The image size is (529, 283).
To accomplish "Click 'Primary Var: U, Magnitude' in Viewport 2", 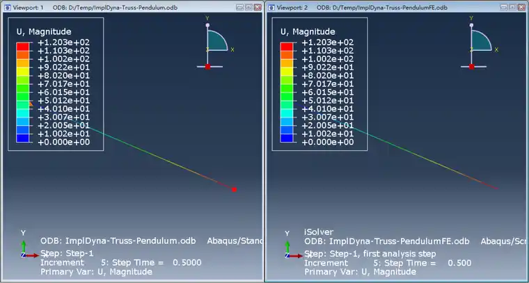I will (x=360, y=272).
